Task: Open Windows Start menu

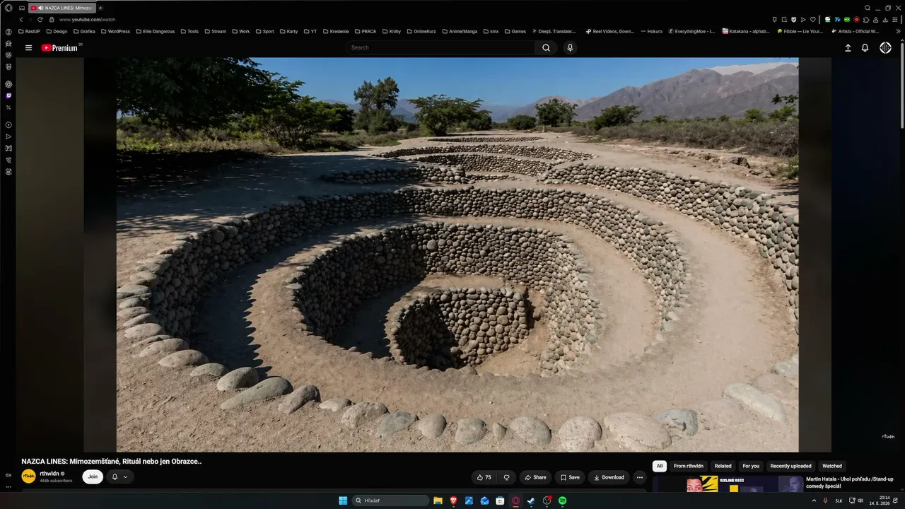Action: pyautogui.click(x=343, y=501)
